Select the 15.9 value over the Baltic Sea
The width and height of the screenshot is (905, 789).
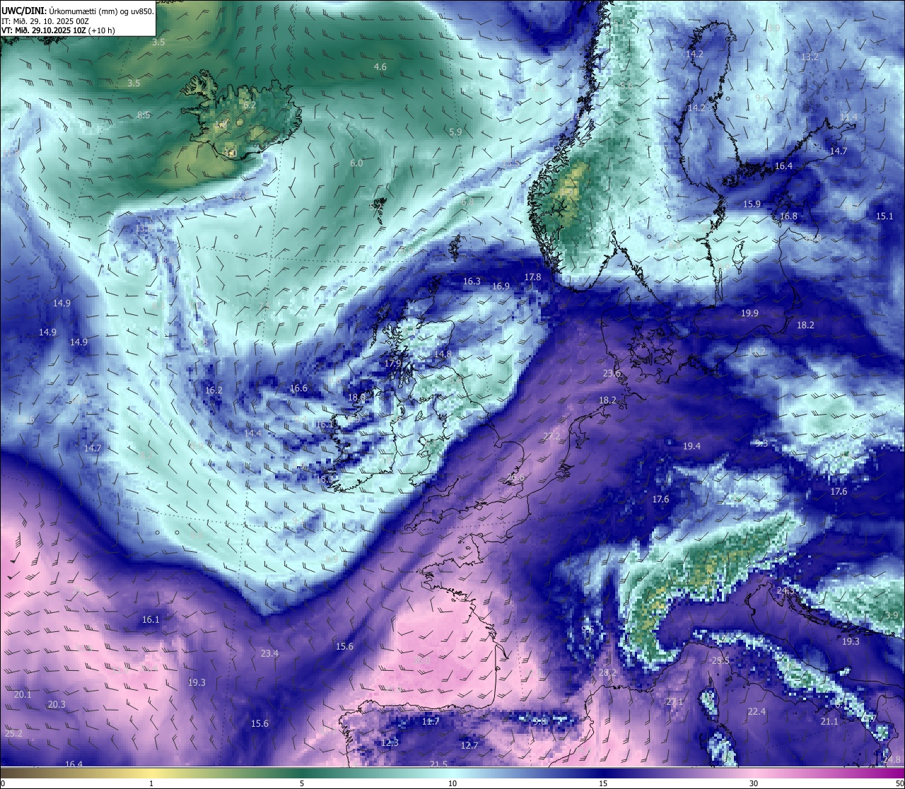pos(752,205)
